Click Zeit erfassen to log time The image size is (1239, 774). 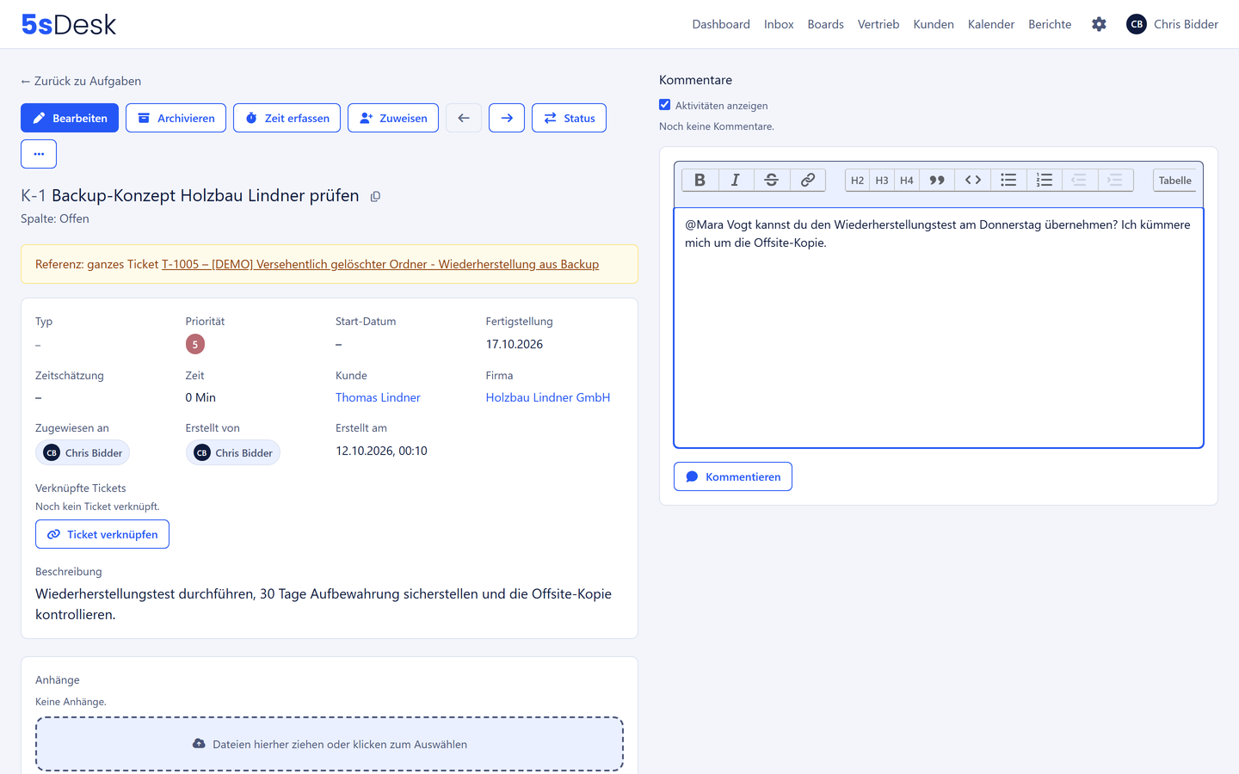[287, 118]
